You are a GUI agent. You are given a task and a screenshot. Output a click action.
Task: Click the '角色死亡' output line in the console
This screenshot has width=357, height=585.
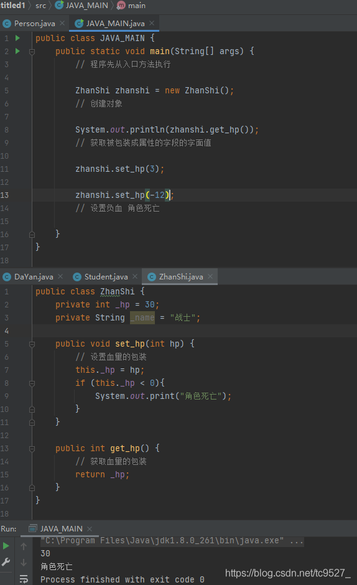click(57, 566)
